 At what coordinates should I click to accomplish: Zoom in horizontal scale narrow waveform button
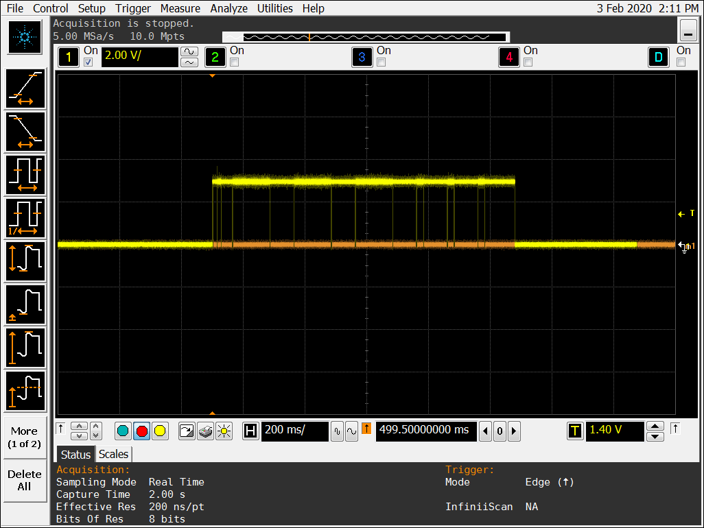coord(337,431)
